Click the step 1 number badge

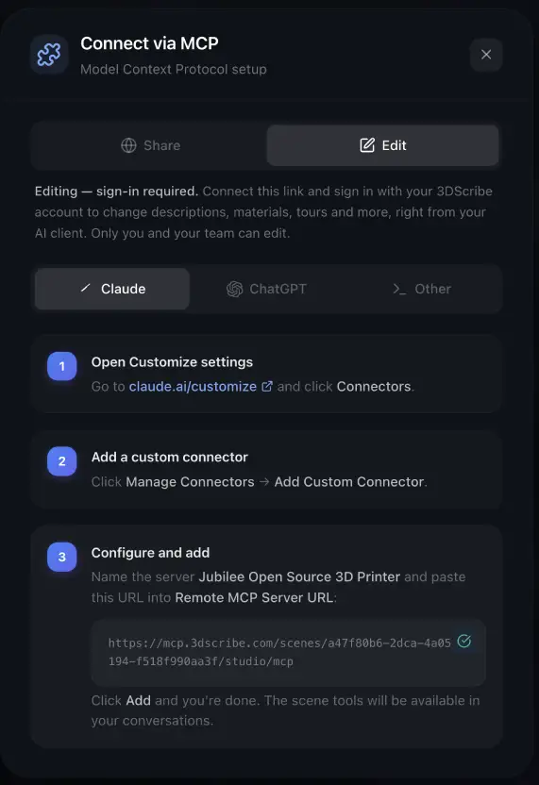pyautogui.click(x=62, y=366)
